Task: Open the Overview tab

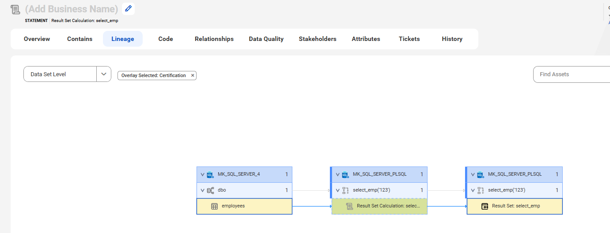Action: 37,39
